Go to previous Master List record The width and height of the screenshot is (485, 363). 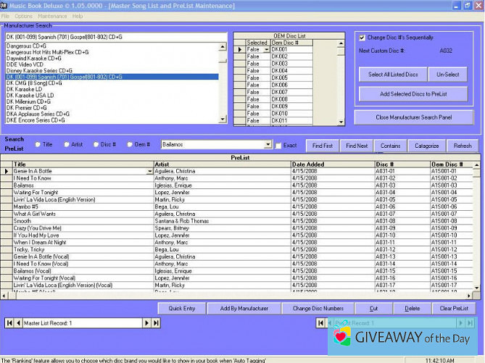pyautogui.click(x=18, y=322)
